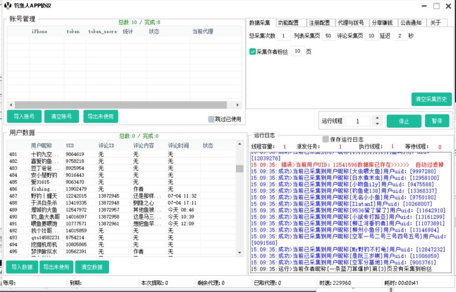The image size is (456, 292).
Task: Tick the 保存运行日志 checkbox
Action: coord(326,139)
